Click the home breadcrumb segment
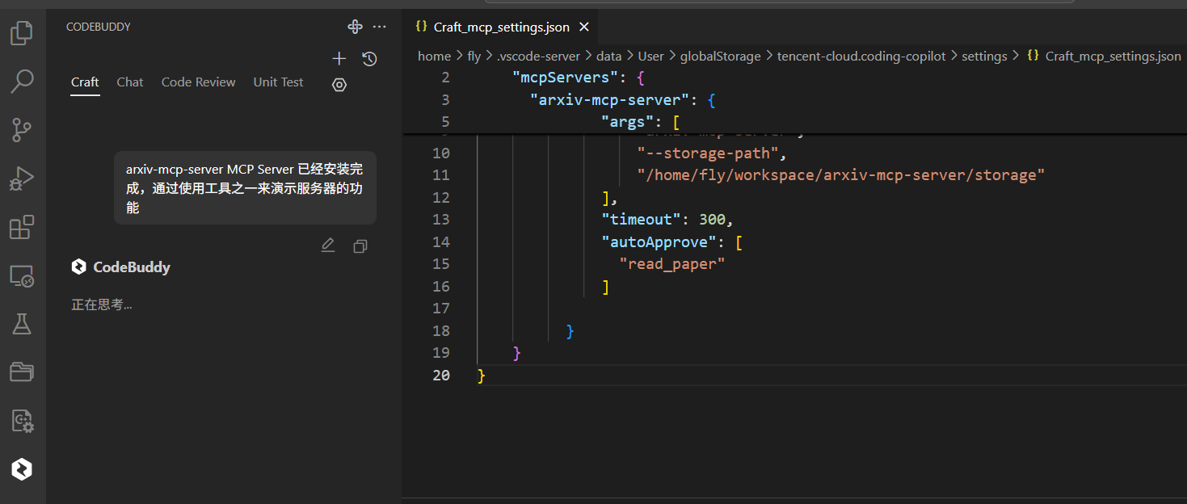This screenshot has width=1187, height=504. (x=434, y=56)
